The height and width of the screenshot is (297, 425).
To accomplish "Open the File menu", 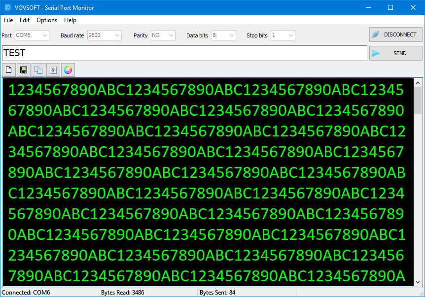I will point(8,20).
